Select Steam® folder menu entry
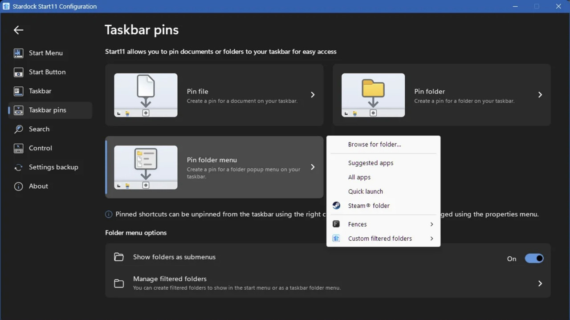Viewport: 570px width, 320px height. pyautogui.click(x=383, y=206)
